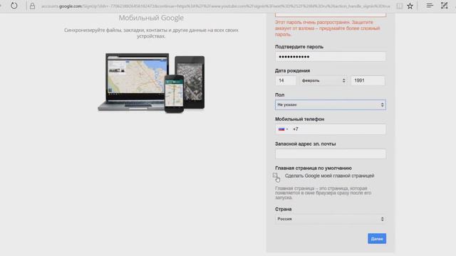Open the Hub lines icon
The height and width of the screenshot is (256, 456).
(x=430, y=6)
